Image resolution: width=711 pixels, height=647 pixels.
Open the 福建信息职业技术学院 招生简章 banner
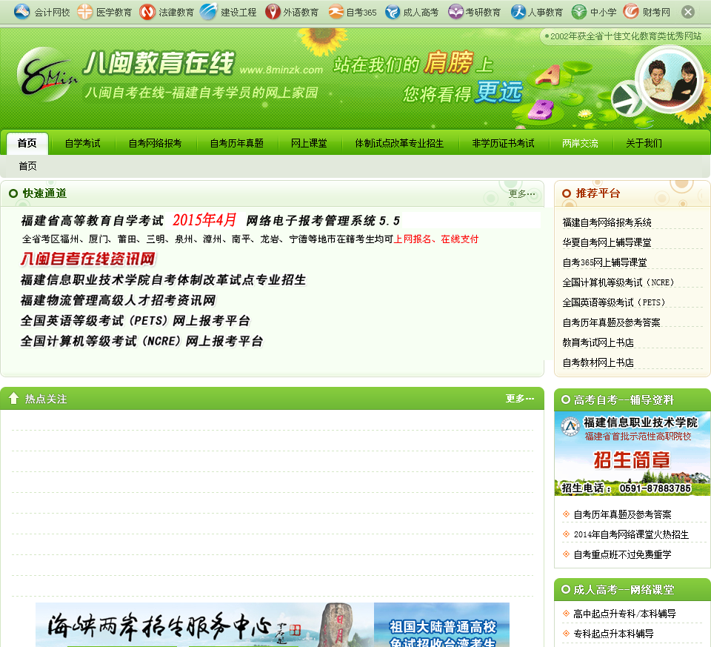[632, 454]
